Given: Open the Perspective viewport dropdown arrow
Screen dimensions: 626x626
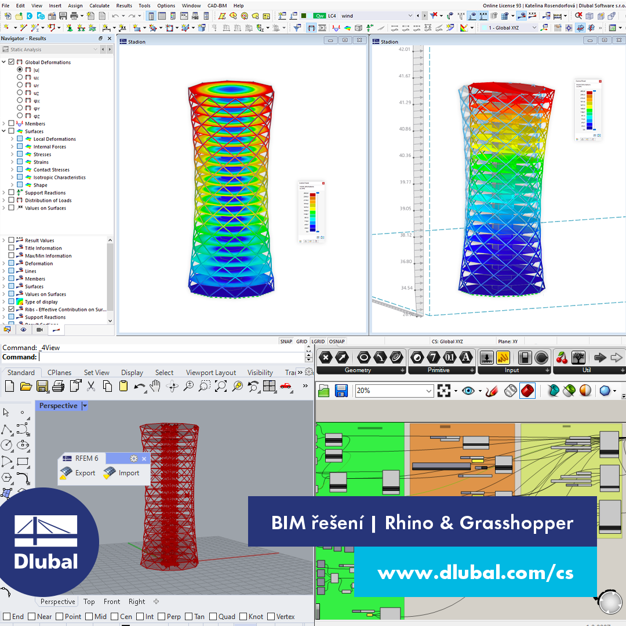Looking at the screenshot, I should coord(84,406).
